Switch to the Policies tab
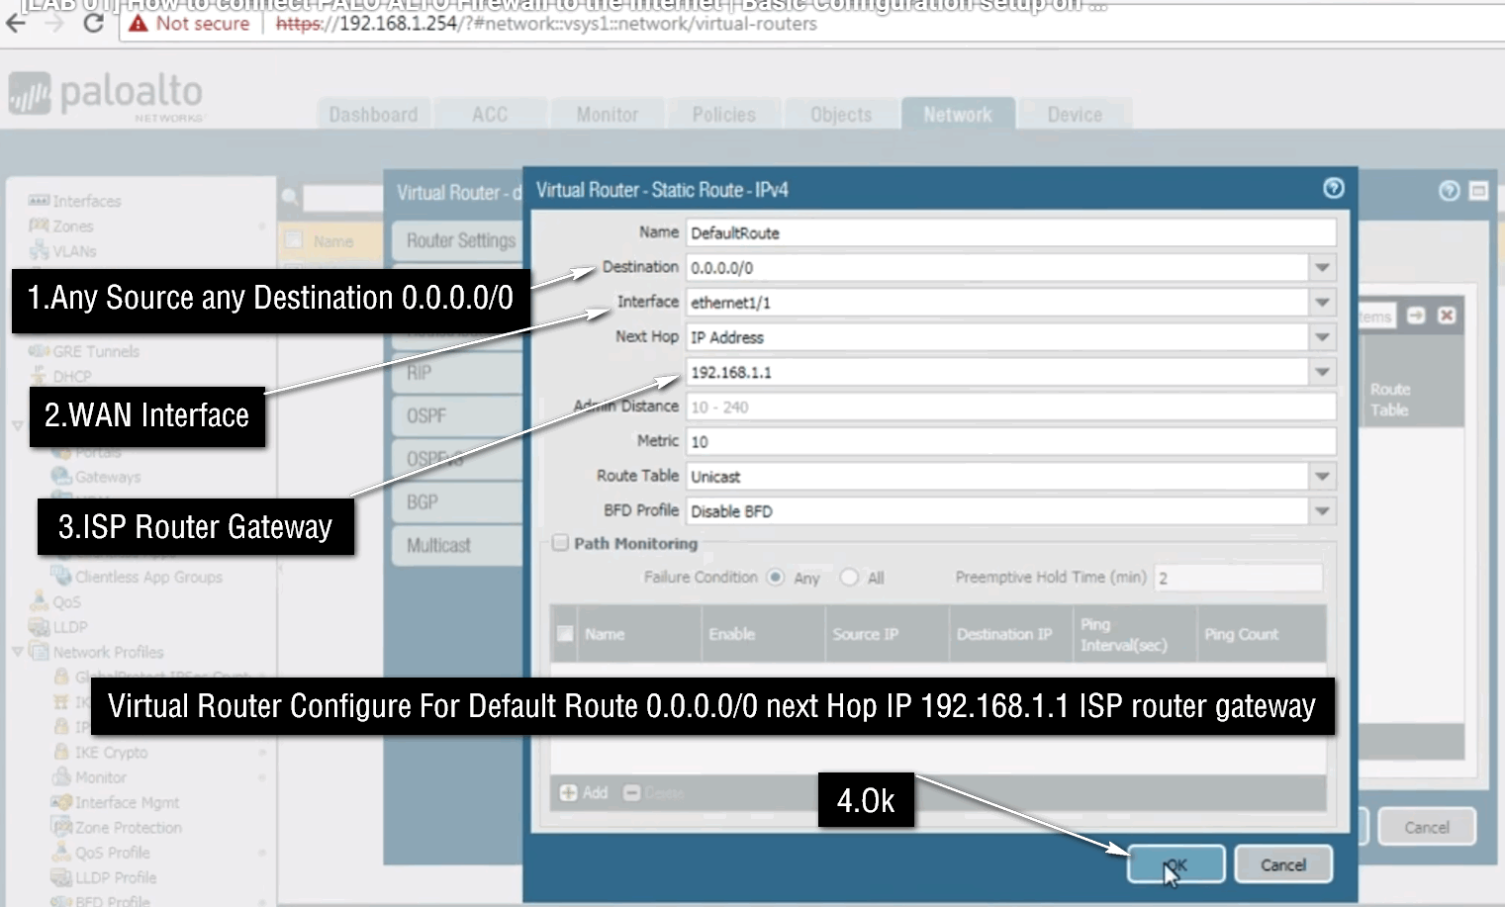 coord(724,115)
